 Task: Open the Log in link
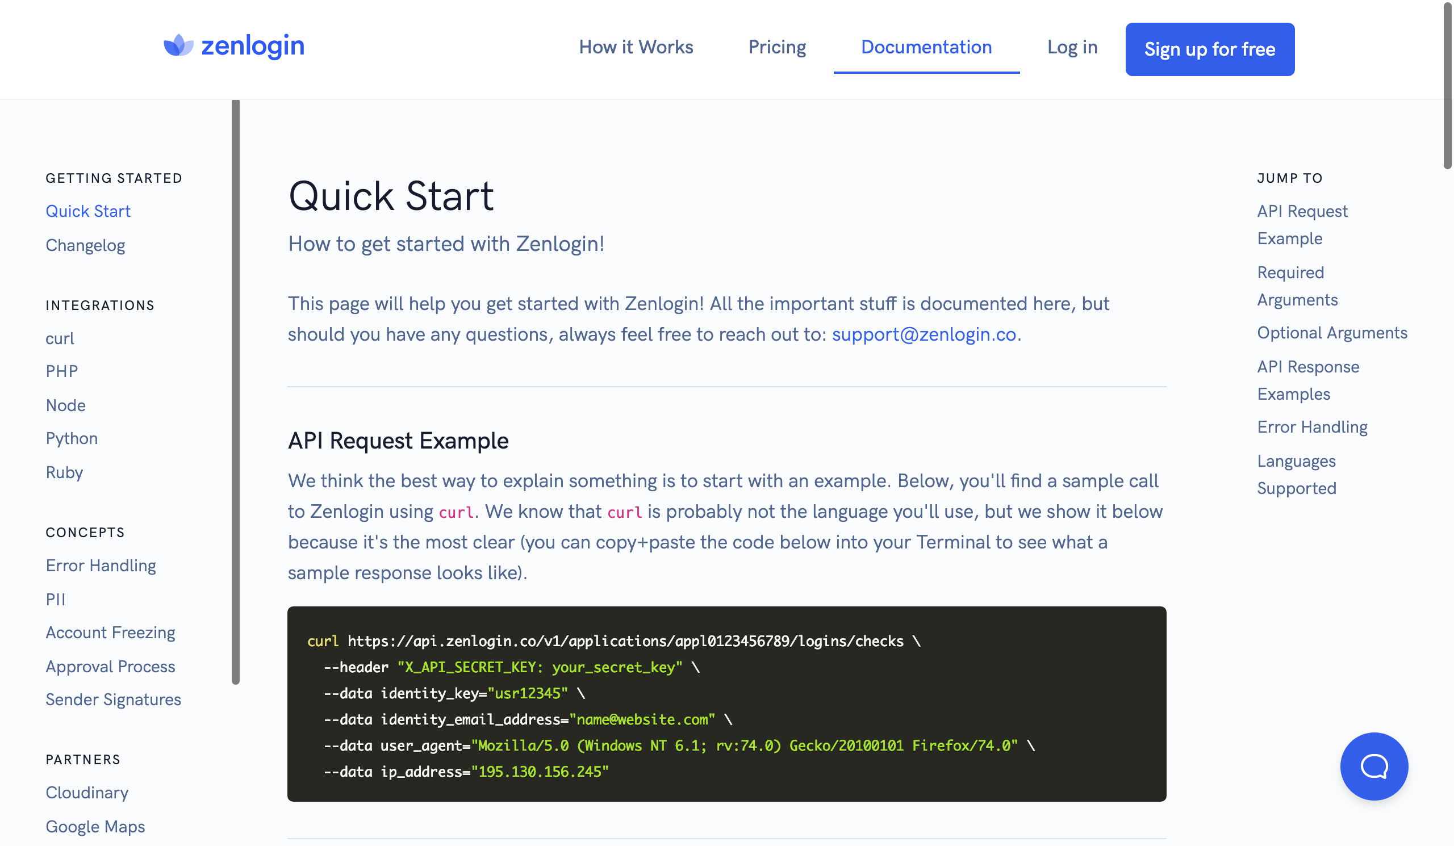click(1072, 47)
